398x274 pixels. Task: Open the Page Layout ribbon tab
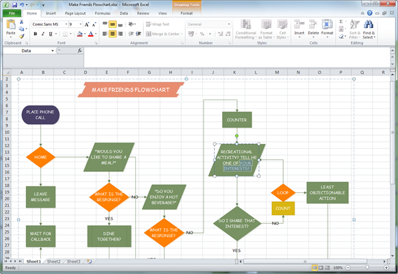[x=74, y=13]
